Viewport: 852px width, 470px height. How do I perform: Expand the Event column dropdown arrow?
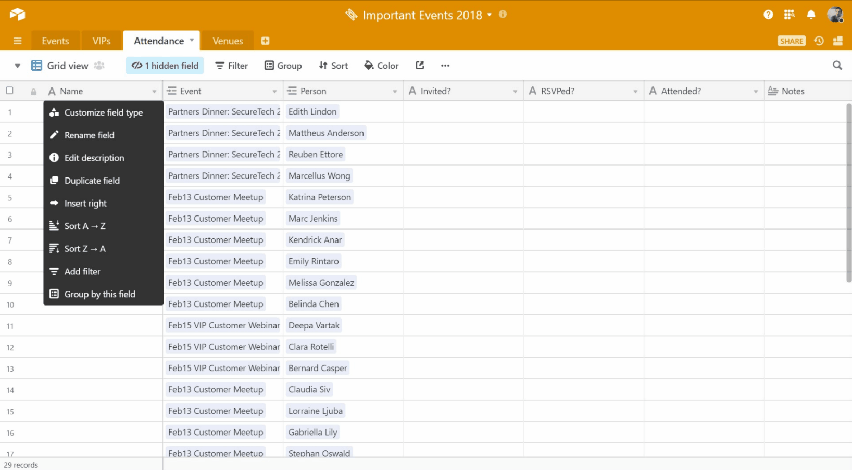274,92
